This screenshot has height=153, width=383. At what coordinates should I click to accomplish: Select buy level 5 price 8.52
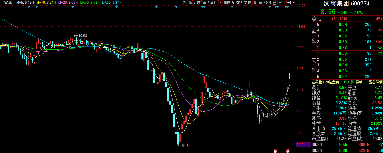click(x=343, y=77)
